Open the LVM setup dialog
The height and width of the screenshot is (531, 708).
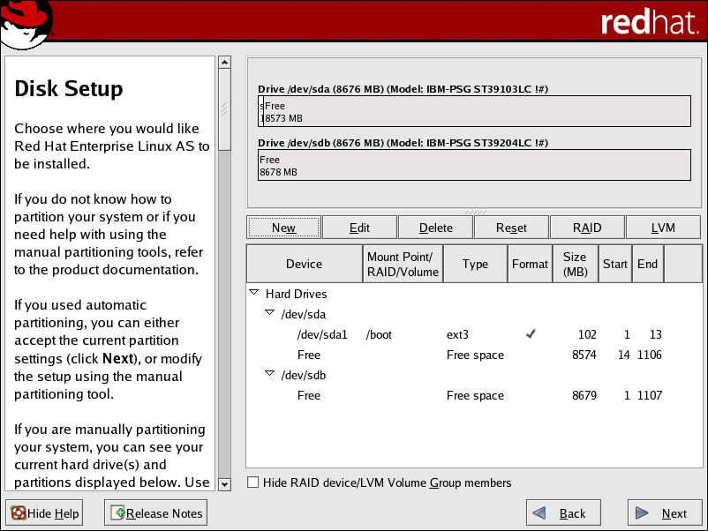tap(663, 227)
